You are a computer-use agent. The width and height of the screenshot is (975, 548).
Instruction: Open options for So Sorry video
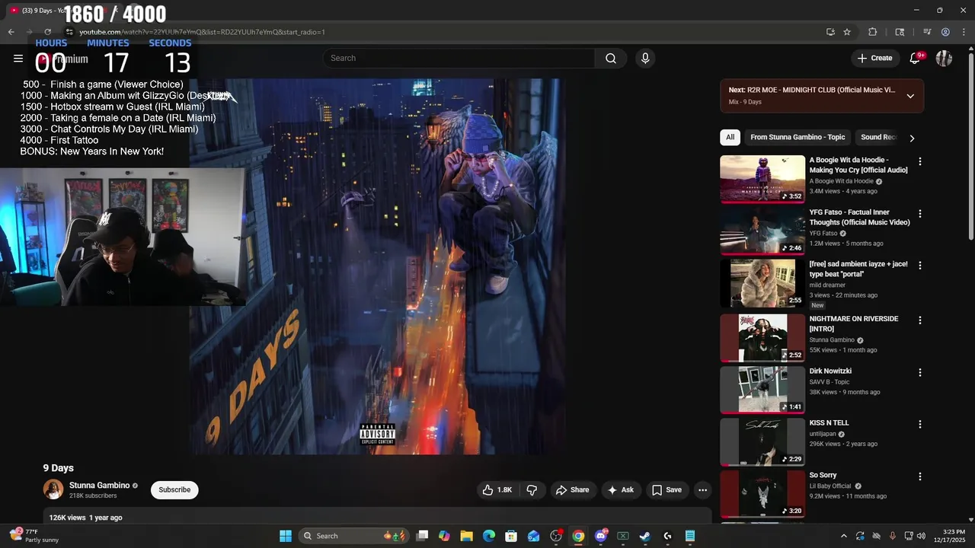(919, 476)
